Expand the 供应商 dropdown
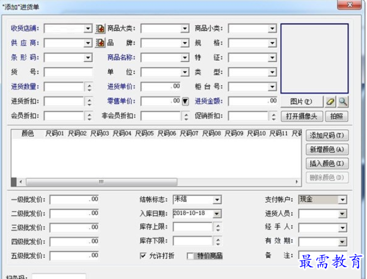The image size is (367, 279). pyautogui.click(x=88, y=43)
